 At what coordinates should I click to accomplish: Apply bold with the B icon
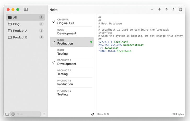coord(166,9)
